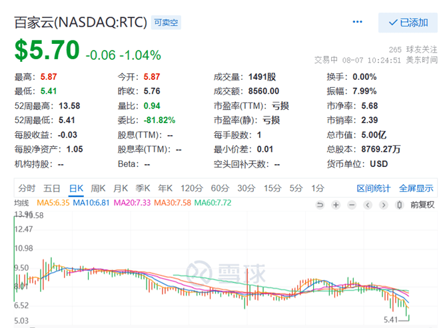Screen dimensions: 443x328
Task: Choose the 120分 interval tab
Action: (x=191, y=188)
